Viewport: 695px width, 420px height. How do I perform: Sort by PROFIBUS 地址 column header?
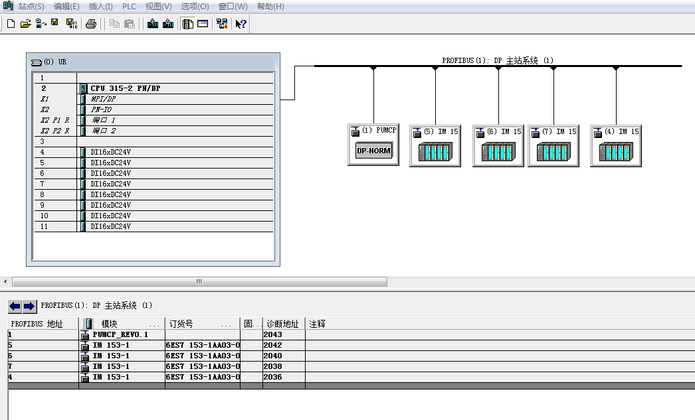point(43,324)
